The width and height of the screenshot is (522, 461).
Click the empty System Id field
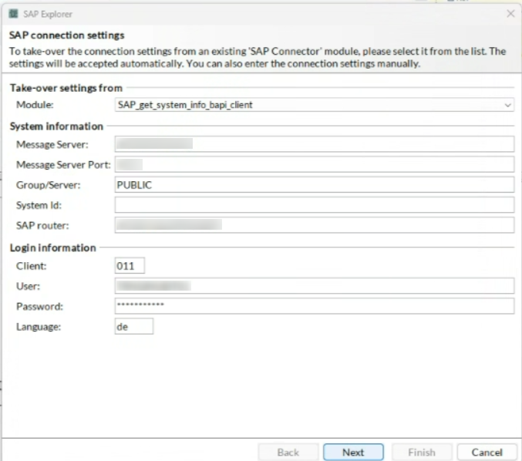314,204
